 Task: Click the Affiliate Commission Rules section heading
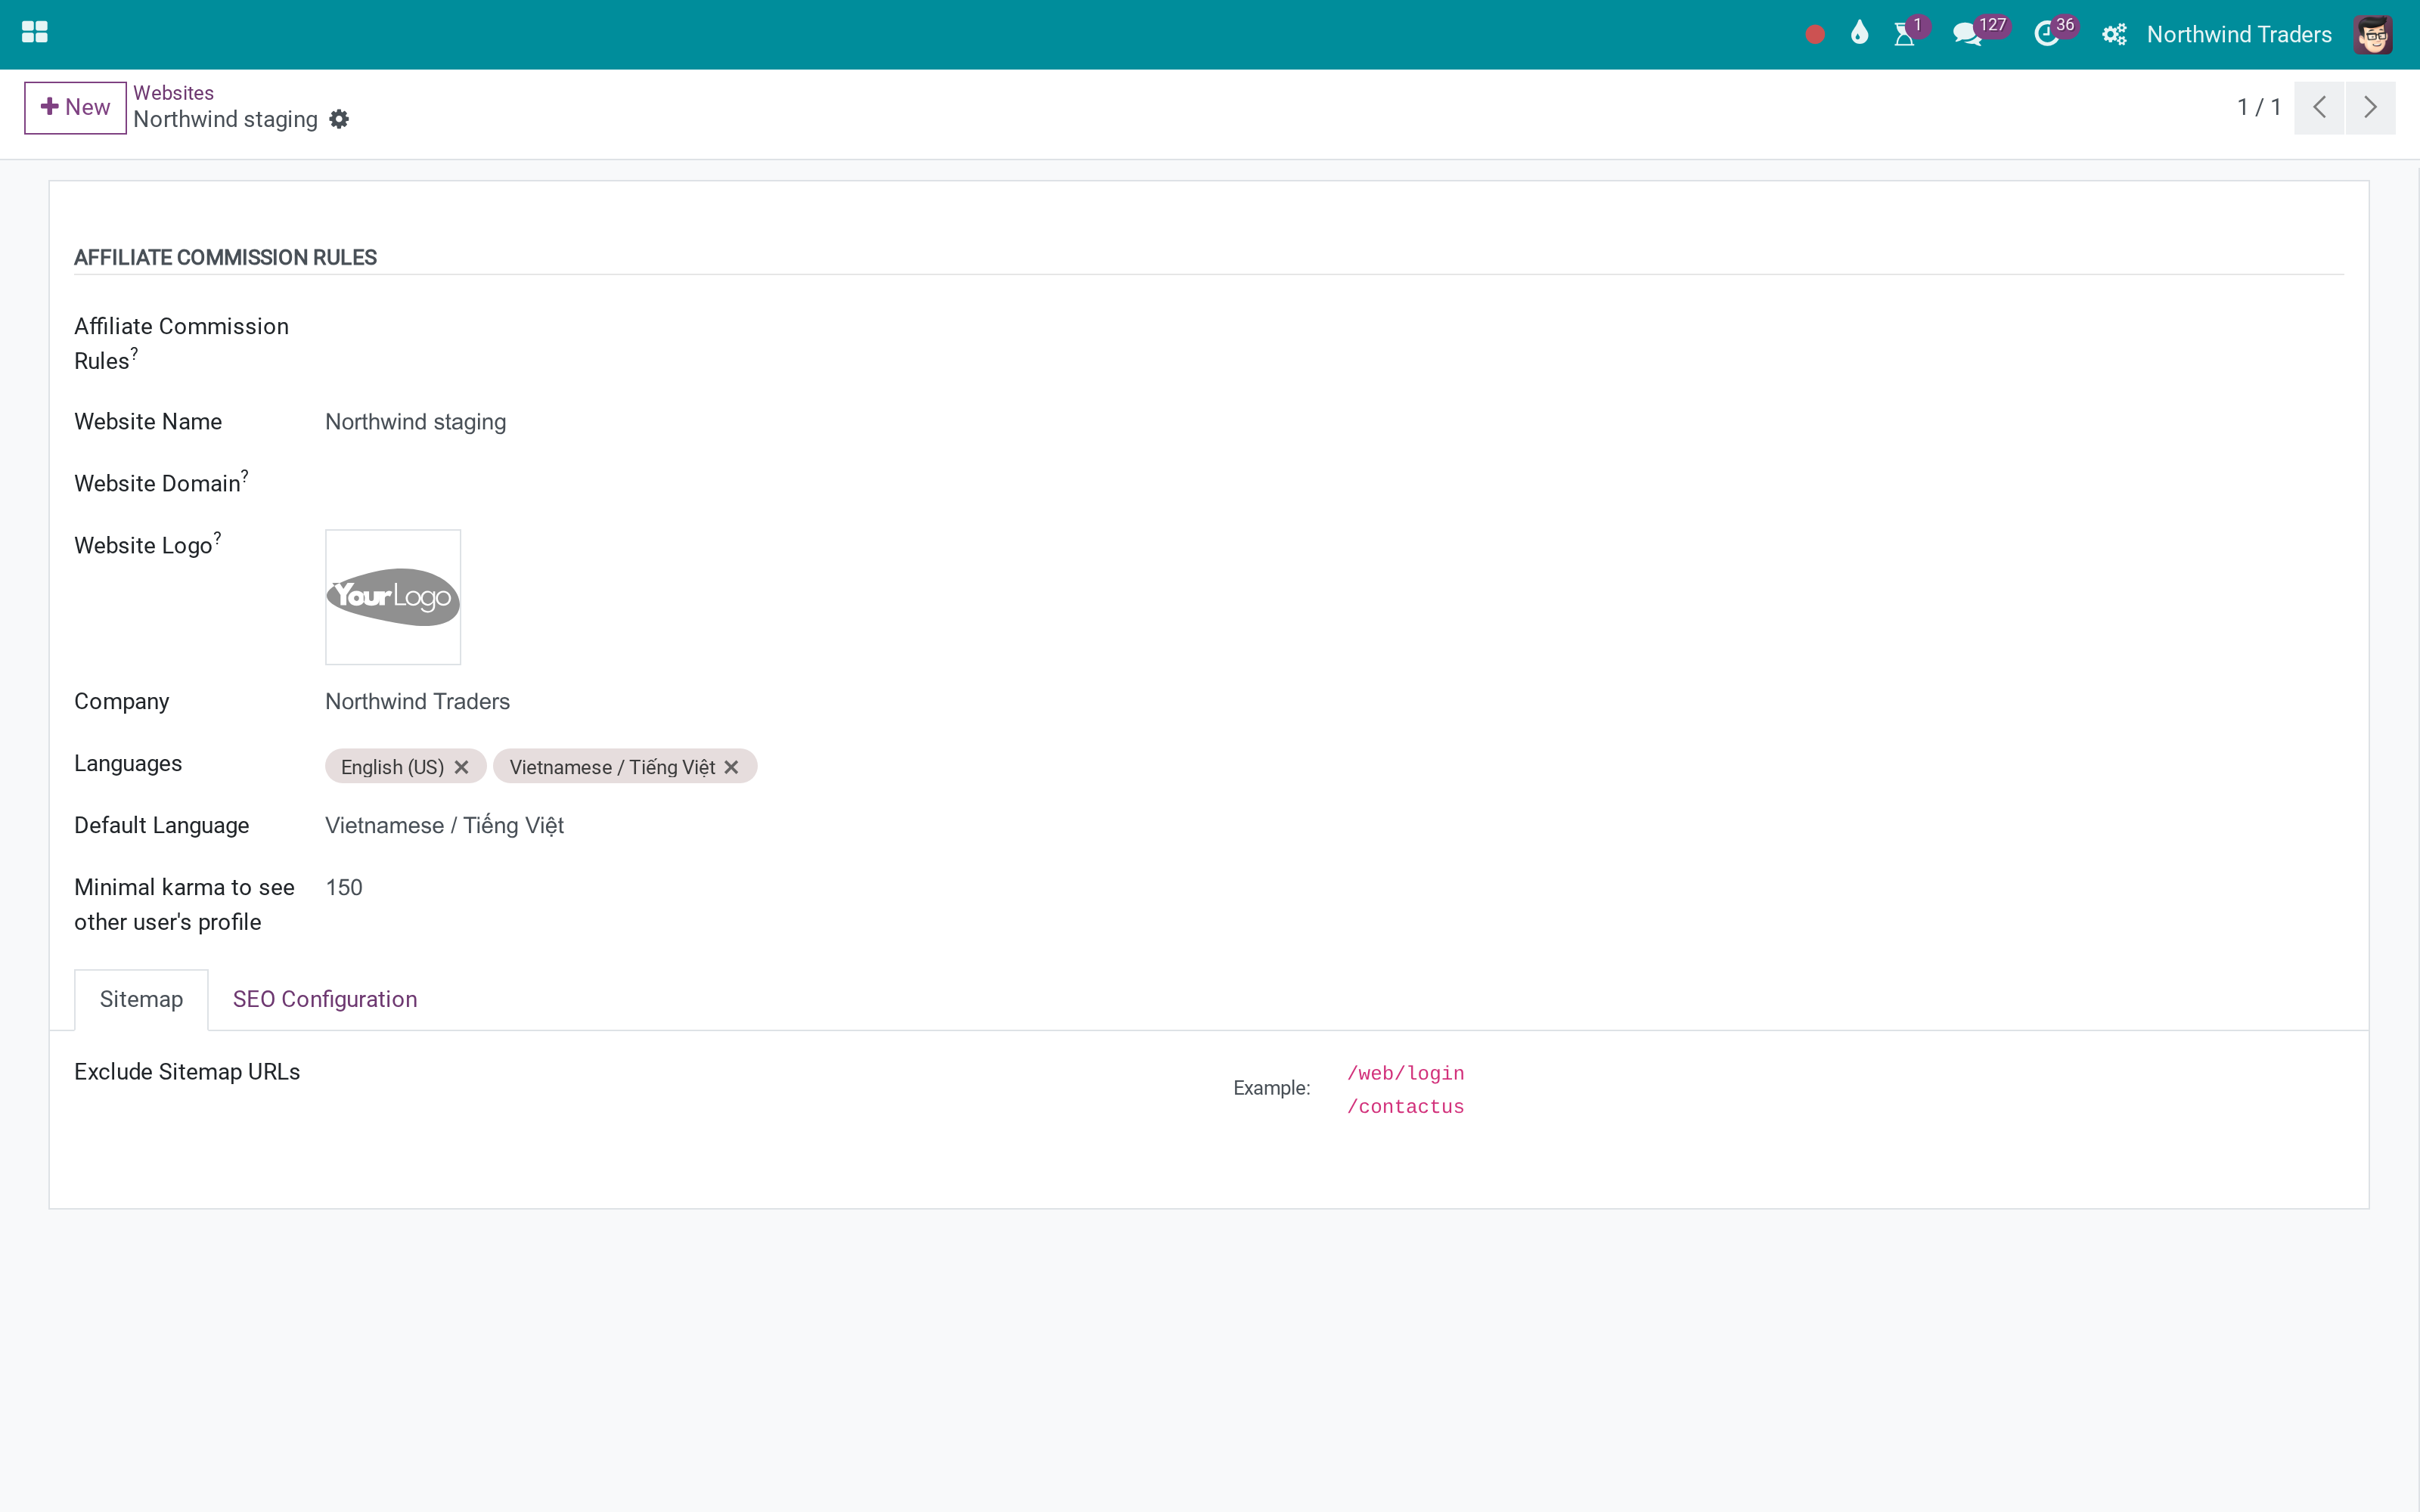225,257
